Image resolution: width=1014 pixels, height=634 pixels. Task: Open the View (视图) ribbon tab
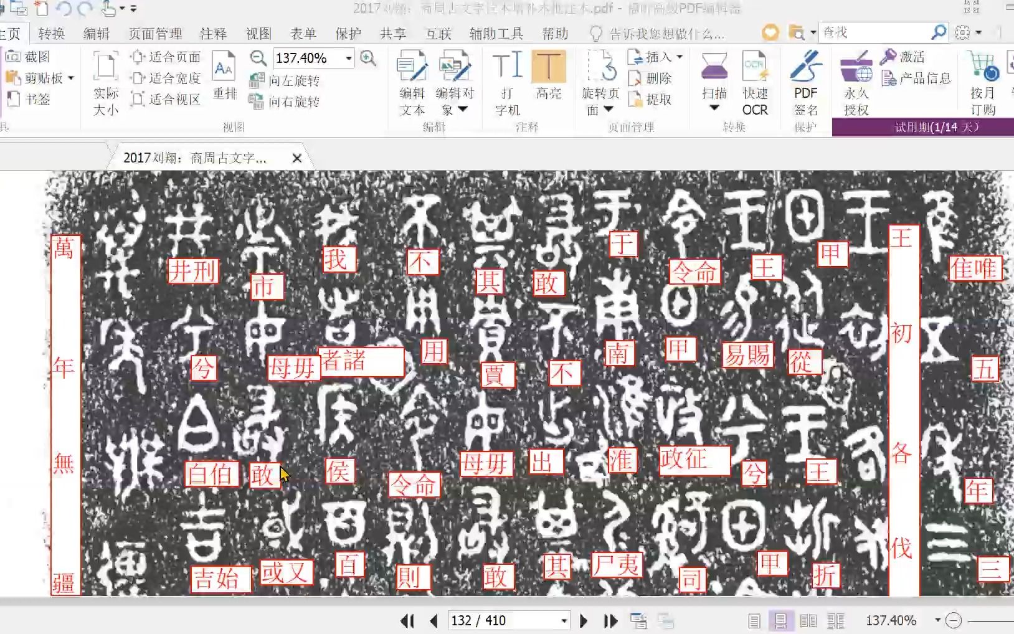tap(258, 34)
